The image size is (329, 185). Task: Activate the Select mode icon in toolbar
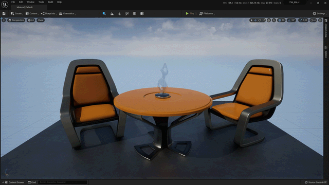click(104, 13)
